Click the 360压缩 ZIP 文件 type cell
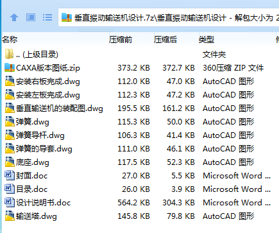279x233 pixels. pos(233,68)
